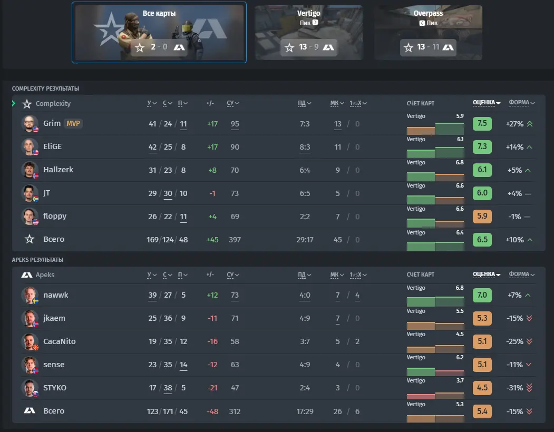
Task: Open sense's player avatar
Action: [x=30, y=365]
